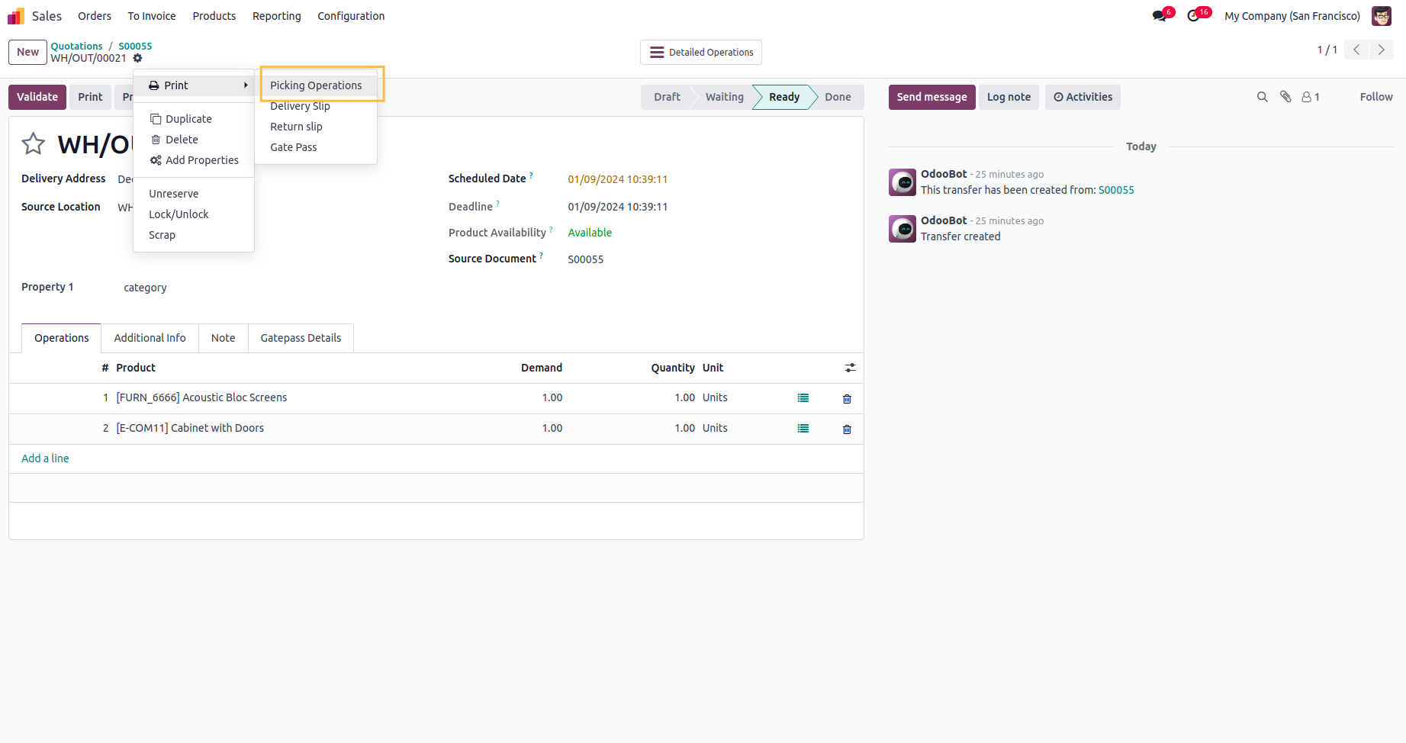
Task: Delete the Acoustic Bloc Screens line
Action: [x=847, y=398]
